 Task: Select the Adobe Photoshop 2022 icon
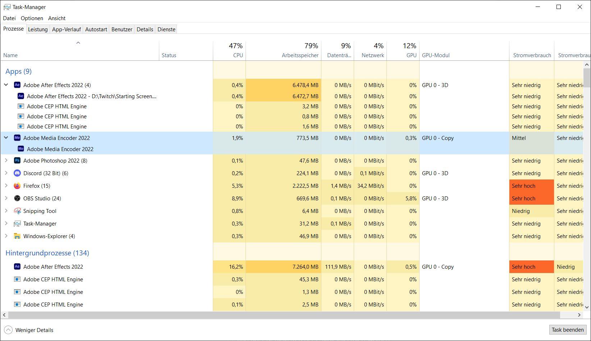click(17, 160)
